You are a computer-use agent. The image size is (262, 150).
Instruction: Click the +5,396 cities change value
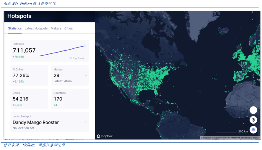[17, 105]
